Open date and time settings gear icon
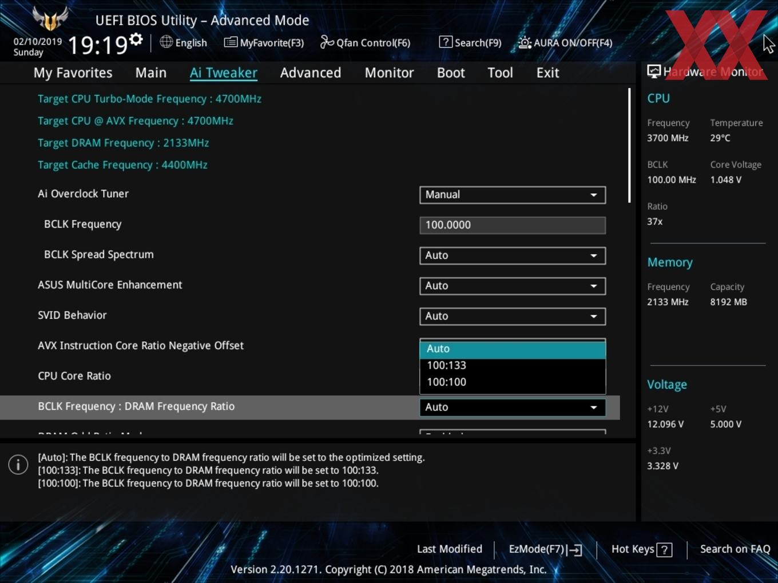778x583 pixels. click(x=136, y=39)
